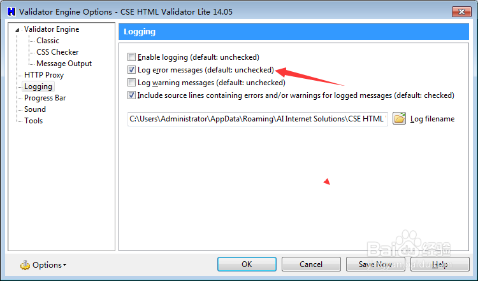Viewport: 478px width, 281px height.
Task: Click the Cancel button
Action: pos(311,264)
